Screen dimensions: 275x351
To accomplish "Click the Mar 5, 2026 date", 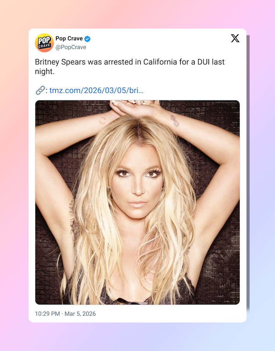I will 80,314.
